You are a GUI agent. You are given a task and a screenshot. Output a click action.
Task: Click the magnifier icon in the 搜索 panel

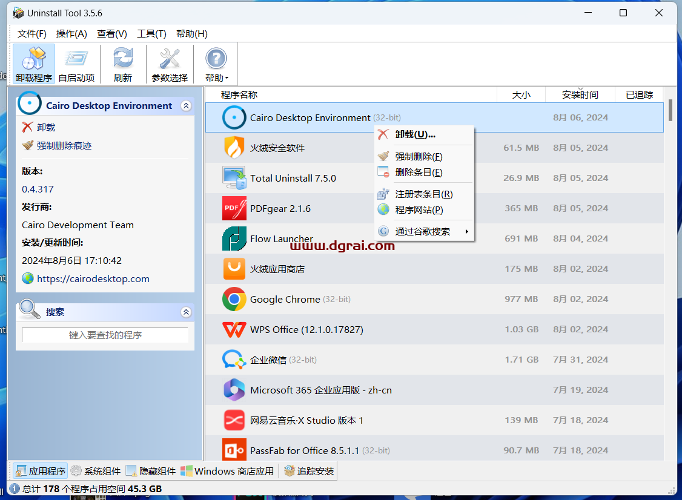[x=29, y=309]
